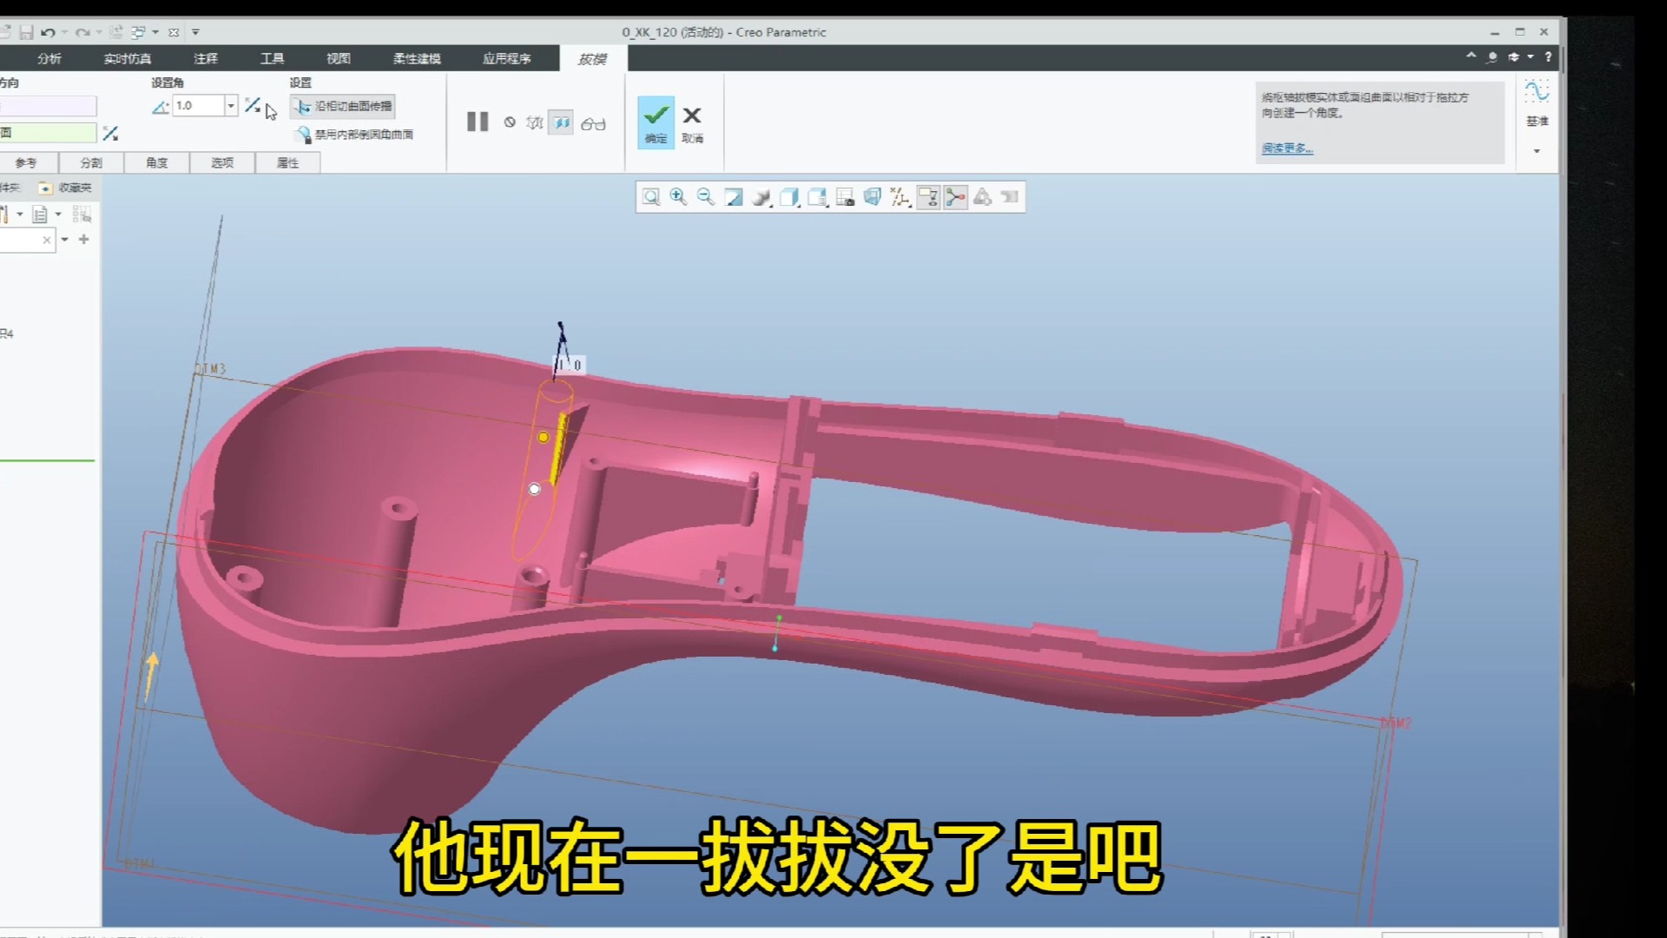
Task: Open the 视图 view ribbon tab
Action: tap(338, 58)
